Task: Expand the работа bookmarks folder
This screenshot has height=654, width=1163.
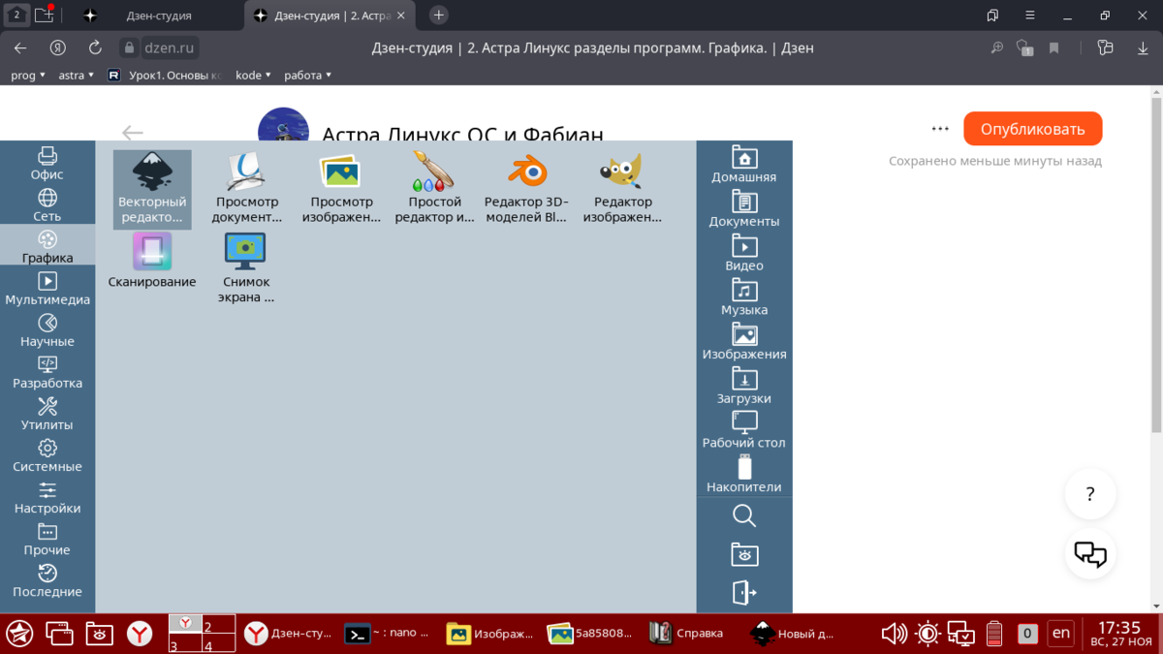Action: pyautogui.click(x=308, y=75)
